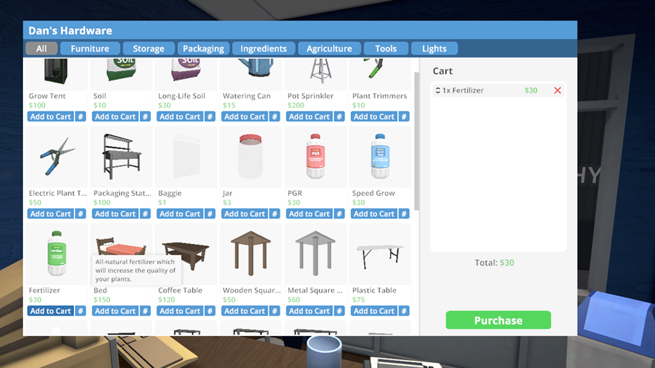
Task: Click the Packaging Station product image
Action: click(x=121, y=157)
